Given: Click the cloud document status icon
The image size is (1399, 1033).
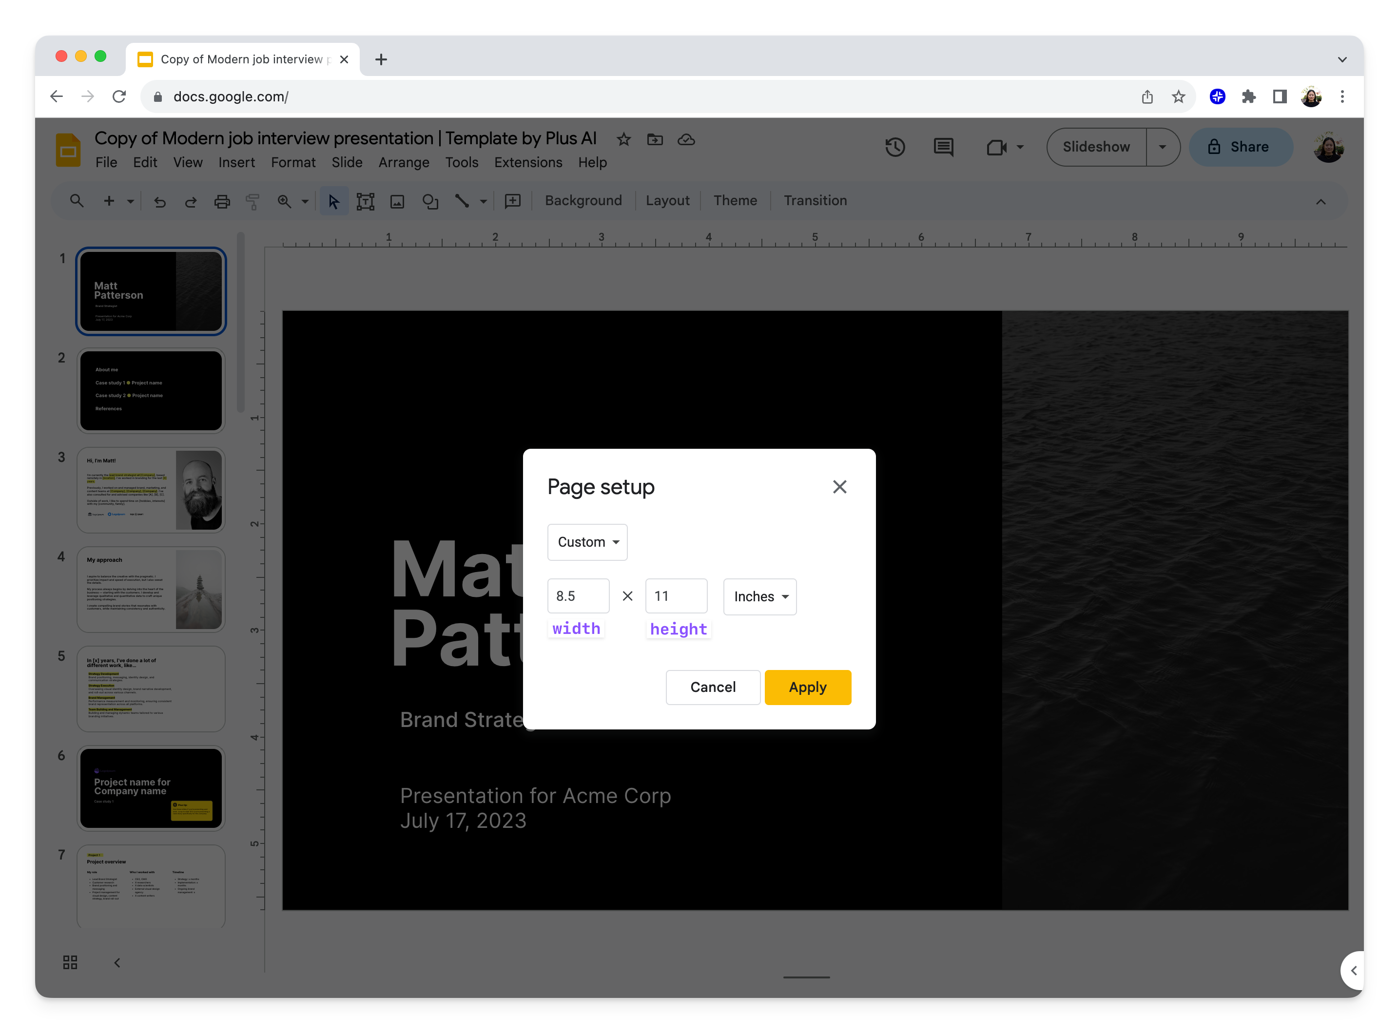Looking at the screenshot, I should coord(686,139).
